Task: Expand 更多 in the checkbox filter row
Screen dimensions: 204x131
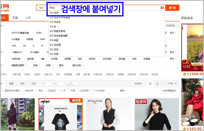Action: click(123, 91)
